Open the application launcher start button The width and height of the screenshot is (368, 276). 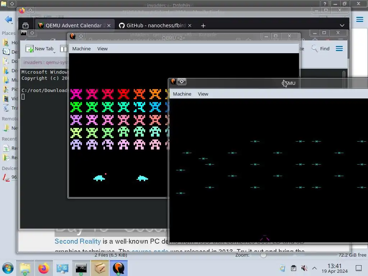8,268
